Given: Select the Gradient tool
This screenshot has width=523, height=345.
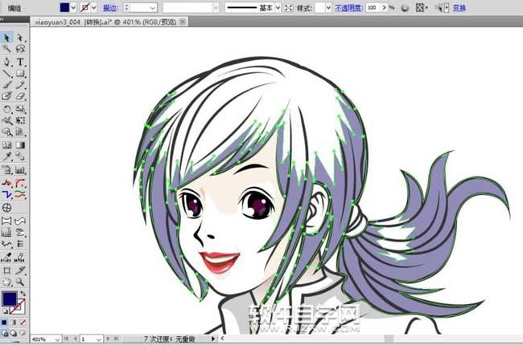Looking at the screenshot, I should (x=20, y=145).
